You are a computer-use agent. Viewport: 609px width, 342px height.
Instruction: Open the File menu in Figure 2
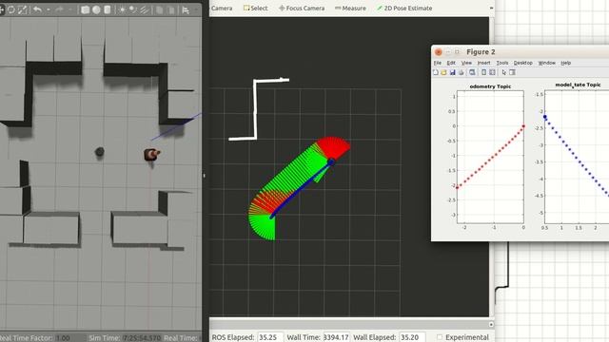coord(438,63)
